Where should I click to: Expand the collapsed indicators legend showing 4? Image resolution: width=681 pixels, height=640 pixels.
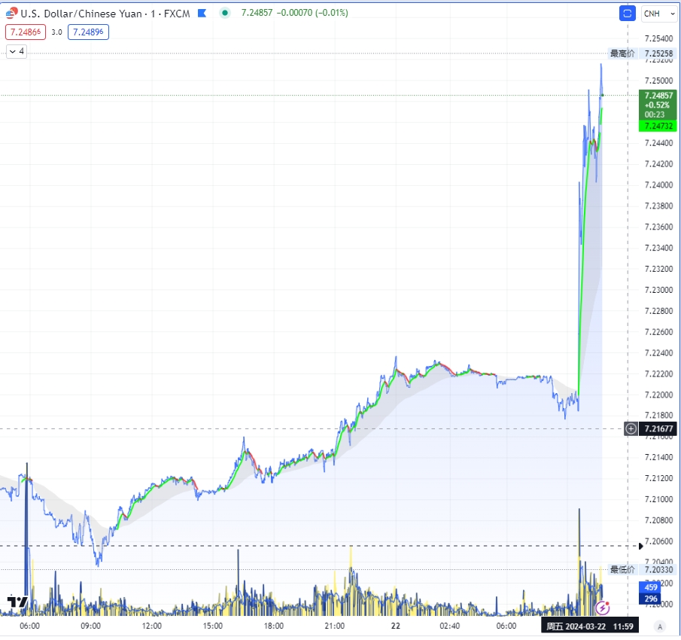[17, 51]
